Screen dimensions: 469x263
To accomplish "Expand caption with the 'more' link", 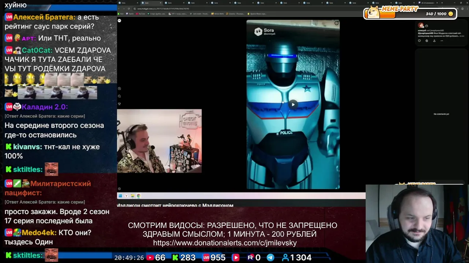I will tap(462, 36).
